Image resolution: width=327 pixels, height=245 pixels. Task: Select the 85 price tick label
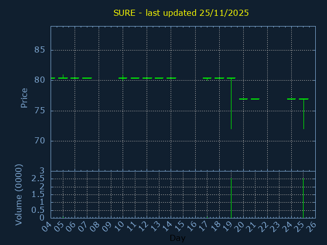[40, 50]
